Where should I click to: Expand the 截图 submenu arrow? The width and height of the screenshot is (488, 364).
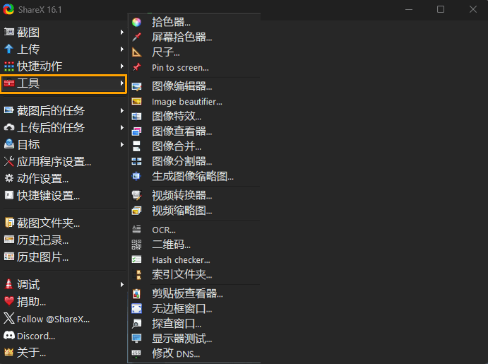[x=122, y=32]
